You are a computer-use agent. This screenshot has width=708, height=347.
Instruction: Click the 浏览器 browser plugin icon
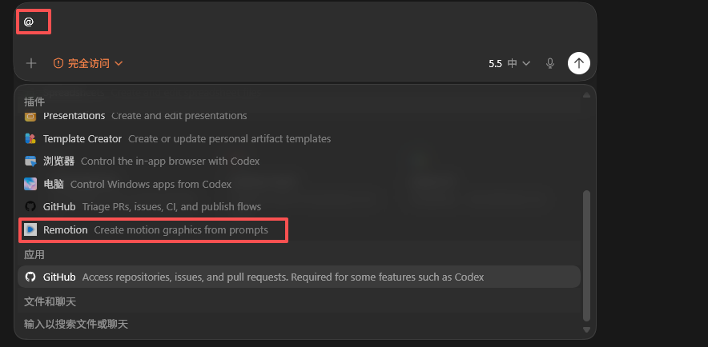(30, 162)
